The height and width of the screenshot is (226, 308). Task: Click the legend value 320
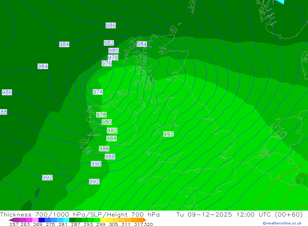pos(148,224)
